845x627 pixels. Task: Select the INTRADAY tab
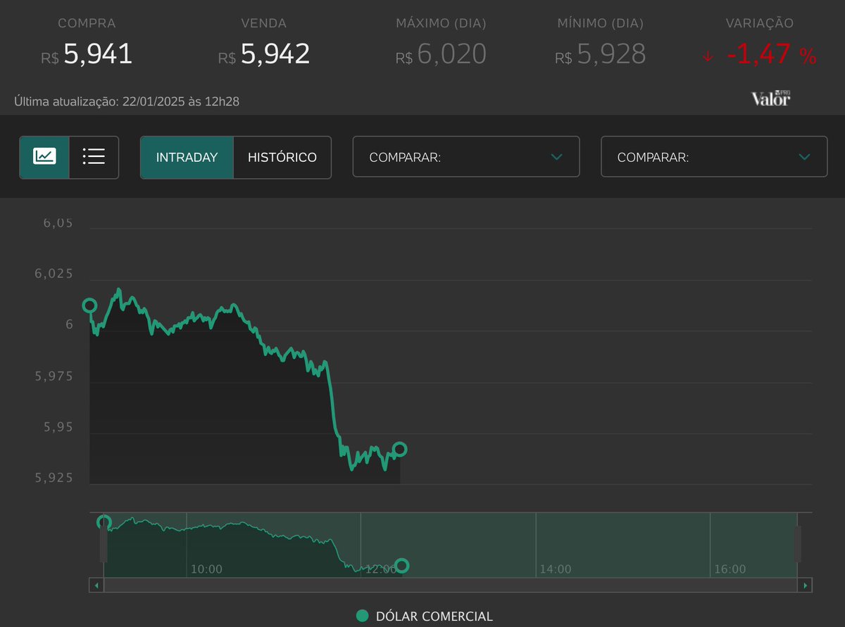(187, 157)
